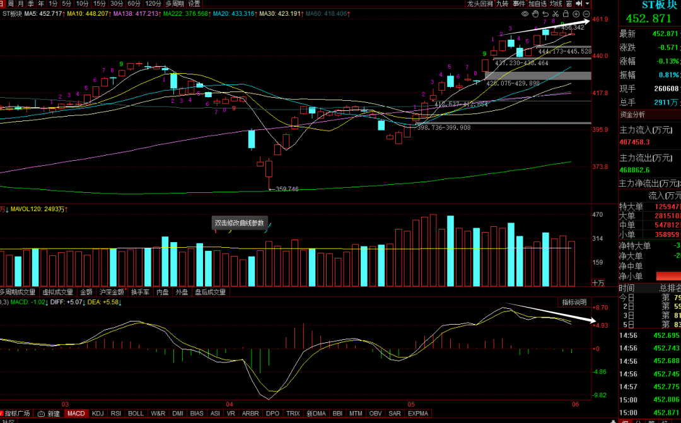The image size is (681, 423).
Task: Select the scissors cut tool icon
Action: click(x=556, y=14)
